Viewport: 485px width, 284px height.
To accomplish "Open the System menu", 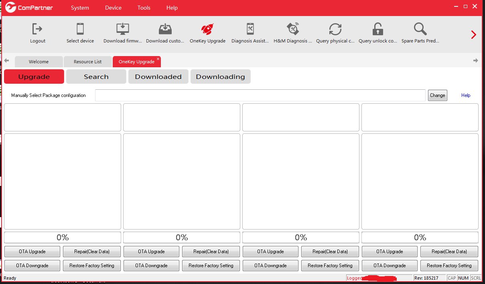I will 79,8.
